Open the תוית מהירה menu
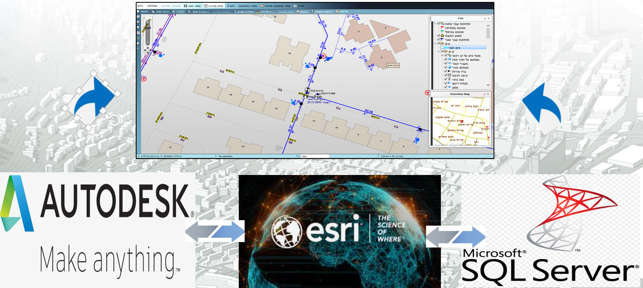The height and width of the screenshot is (288, 643). click(x=213, y=6)
